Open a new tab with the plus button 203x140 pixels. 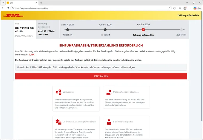(x=41, y=3)
